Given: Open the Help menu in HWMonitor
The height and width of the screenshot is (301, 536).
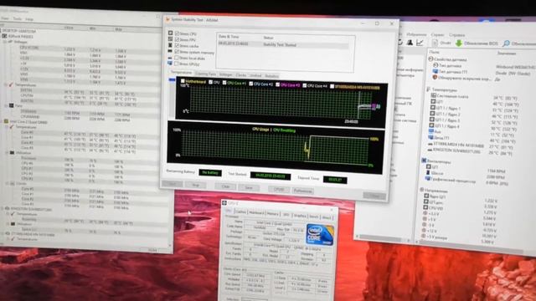Looking at the screenshot, I should 29,19.
